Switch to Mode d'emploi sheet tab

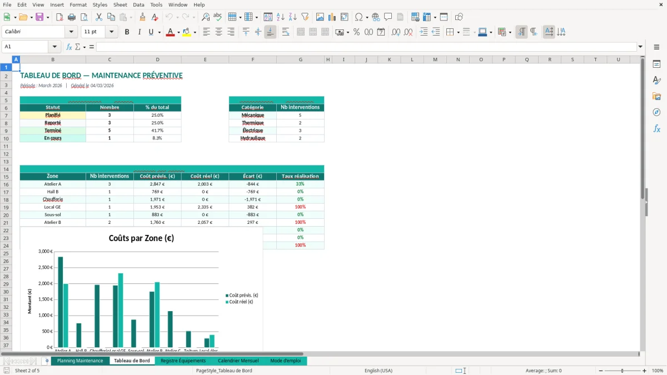(285, 361)
